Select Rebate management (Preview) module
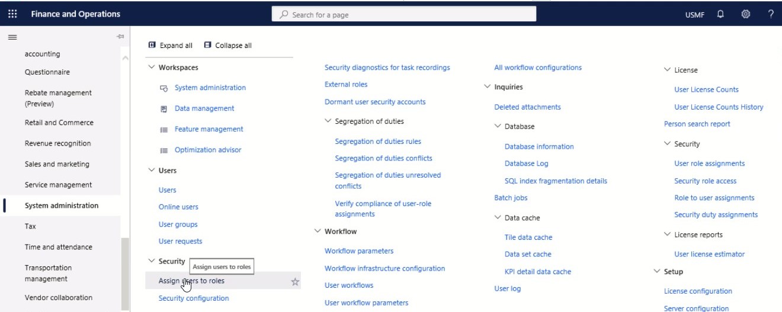 pyautogui.click(x=58, y=98)
